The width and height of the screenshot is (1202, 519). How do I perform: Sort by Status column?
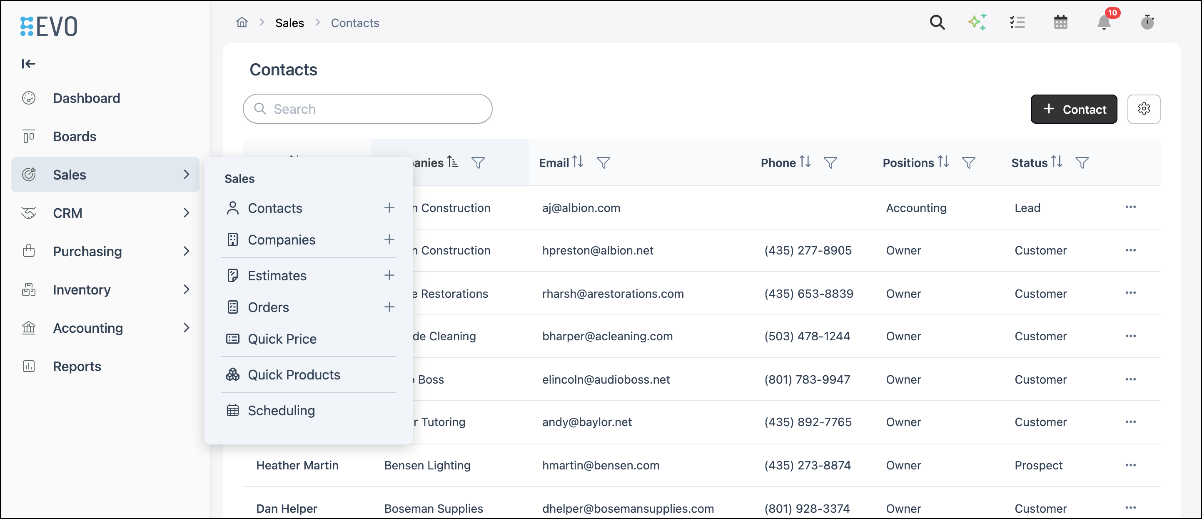(x=1056, y=162)
